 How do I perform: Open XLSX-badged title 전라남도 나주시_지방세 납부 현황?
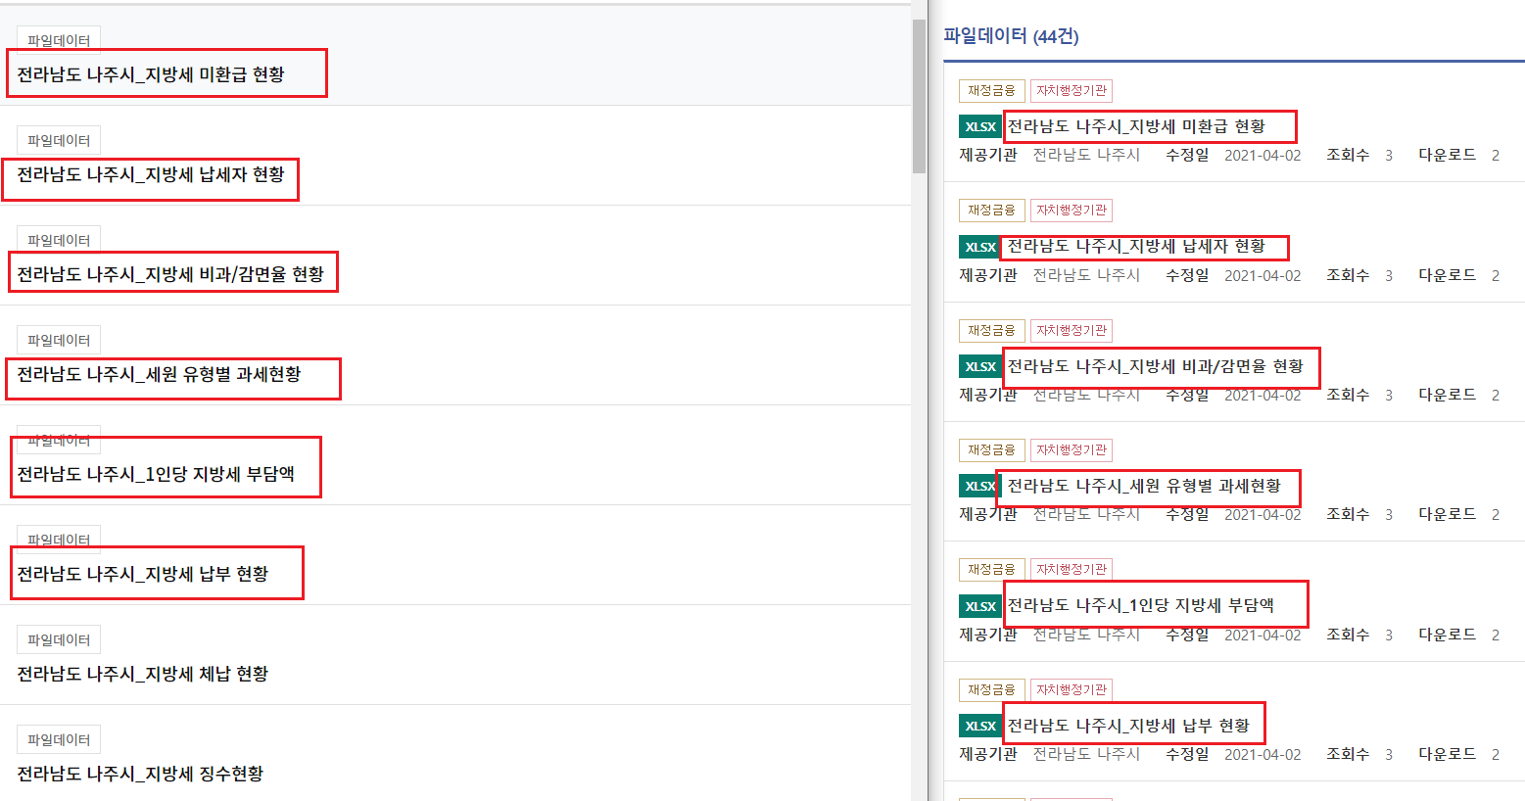(1128, 726)
